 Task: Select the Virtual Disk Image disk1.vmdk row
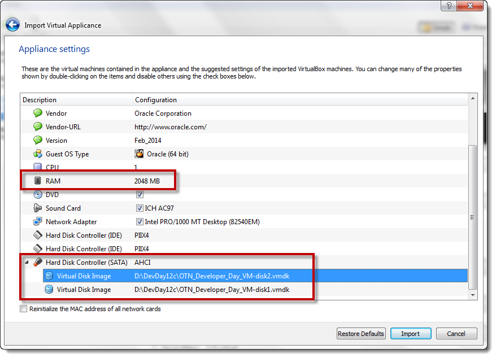pyautogui.click(x=244, y=289)
